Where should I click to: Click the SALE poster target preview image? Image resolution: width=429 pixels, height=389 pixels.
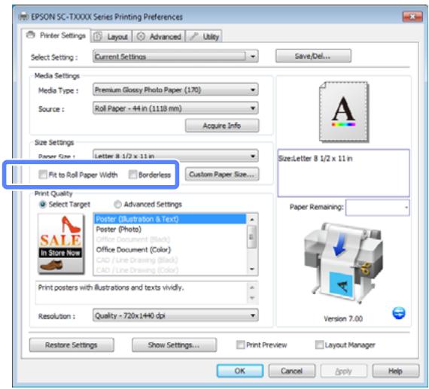61,244
